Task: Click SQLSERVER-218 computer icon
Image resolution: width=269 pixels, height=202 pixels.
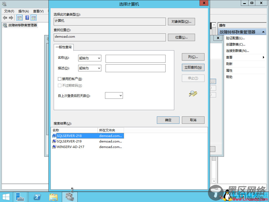Action: (54, 136)
